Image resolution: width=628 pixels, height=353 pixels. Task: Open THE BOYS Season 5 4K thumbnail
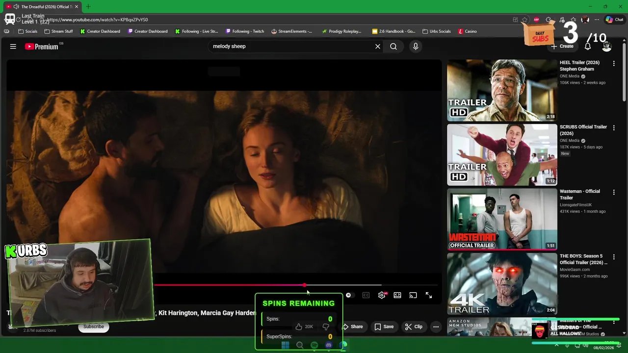tap(502, 284)
